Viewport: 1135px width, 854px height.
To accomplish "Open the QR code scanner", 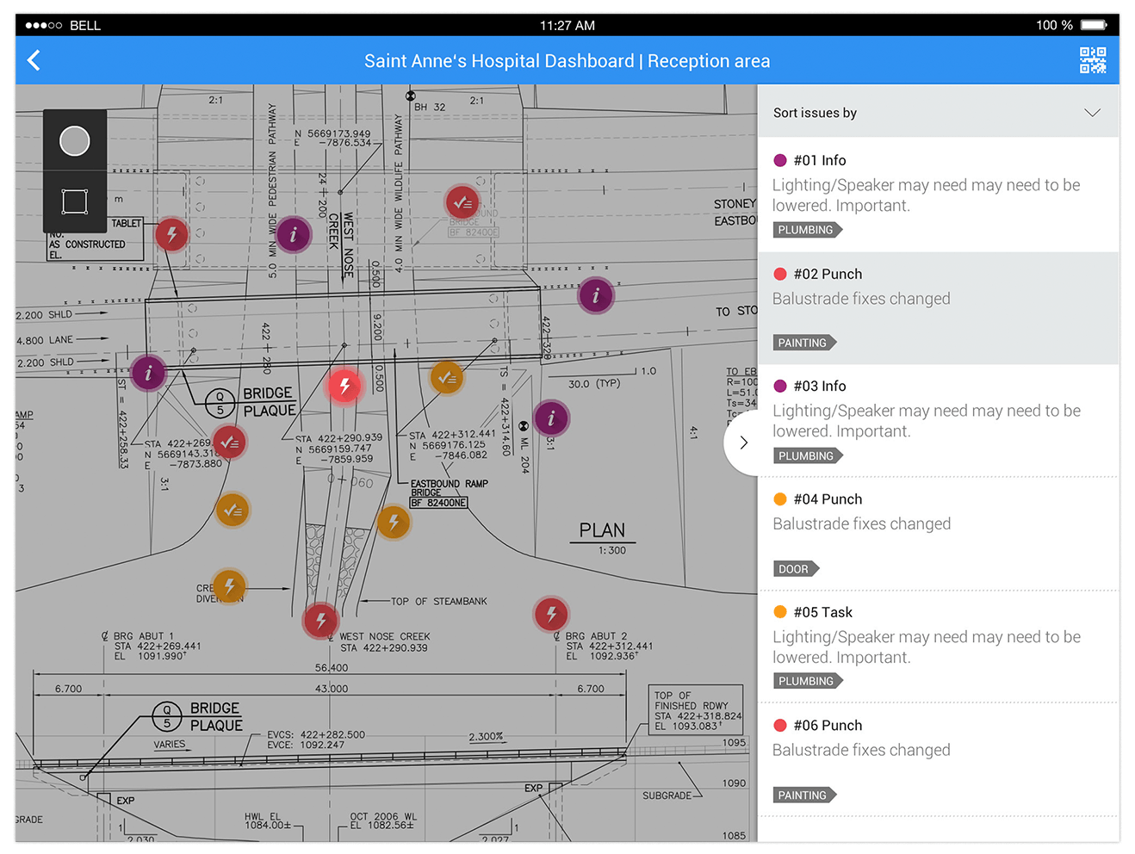I will pos(1092,60).
